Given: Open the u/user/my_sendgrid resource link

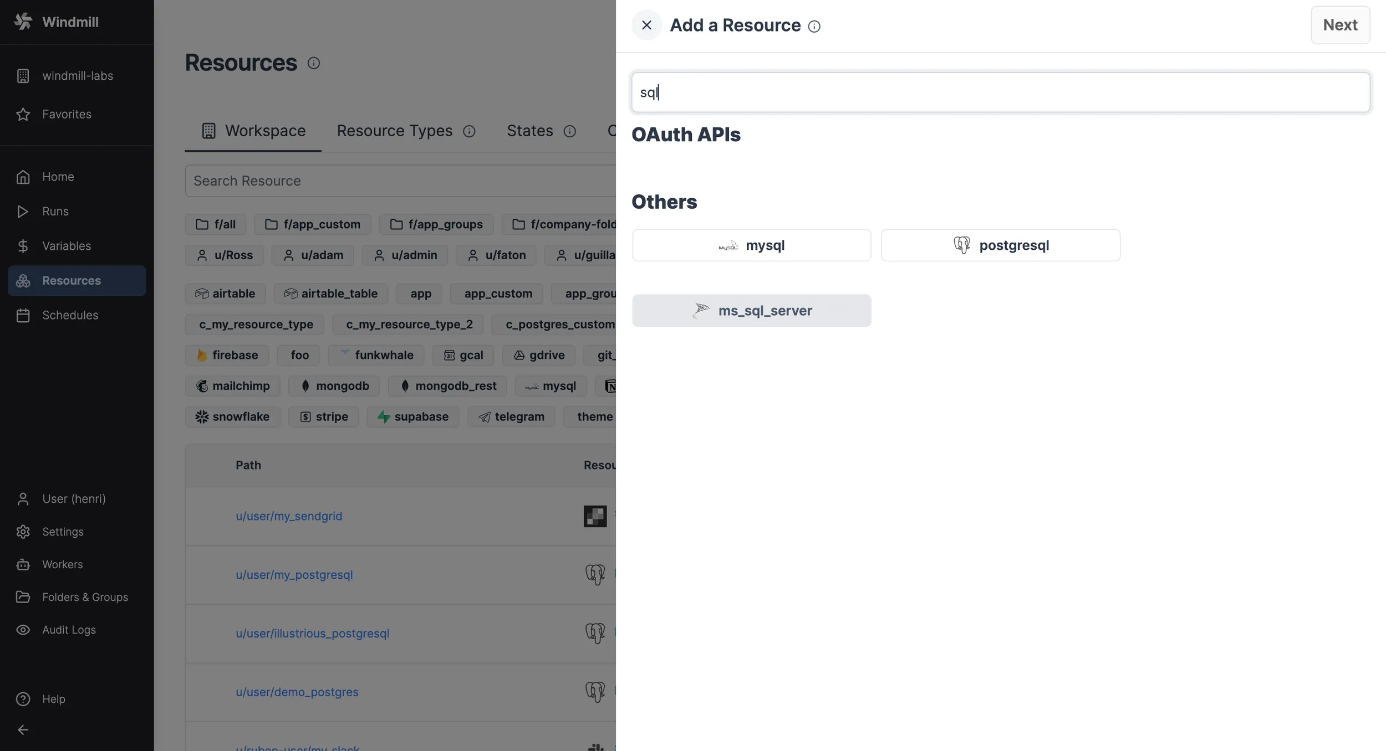Looking at the screenshot, I should [289, 516].
